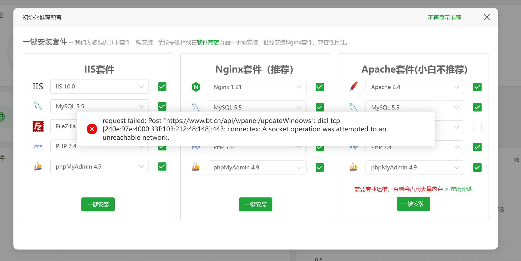Click the phpMyAdmin sailboat icon in Nginx suite

click(x=196, y=167)
